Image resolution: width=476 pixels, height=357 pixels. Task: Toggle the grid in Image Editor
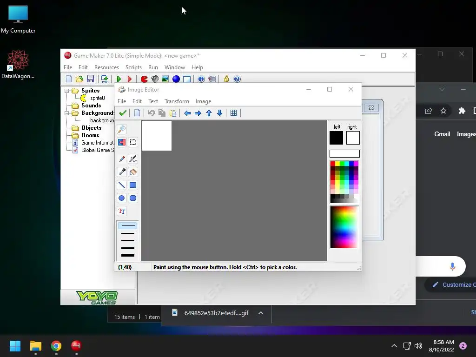[233, 113]
